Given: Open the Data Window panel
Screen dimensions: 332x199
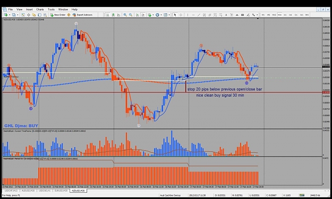Looking at the screenshot, I should 29,15.
